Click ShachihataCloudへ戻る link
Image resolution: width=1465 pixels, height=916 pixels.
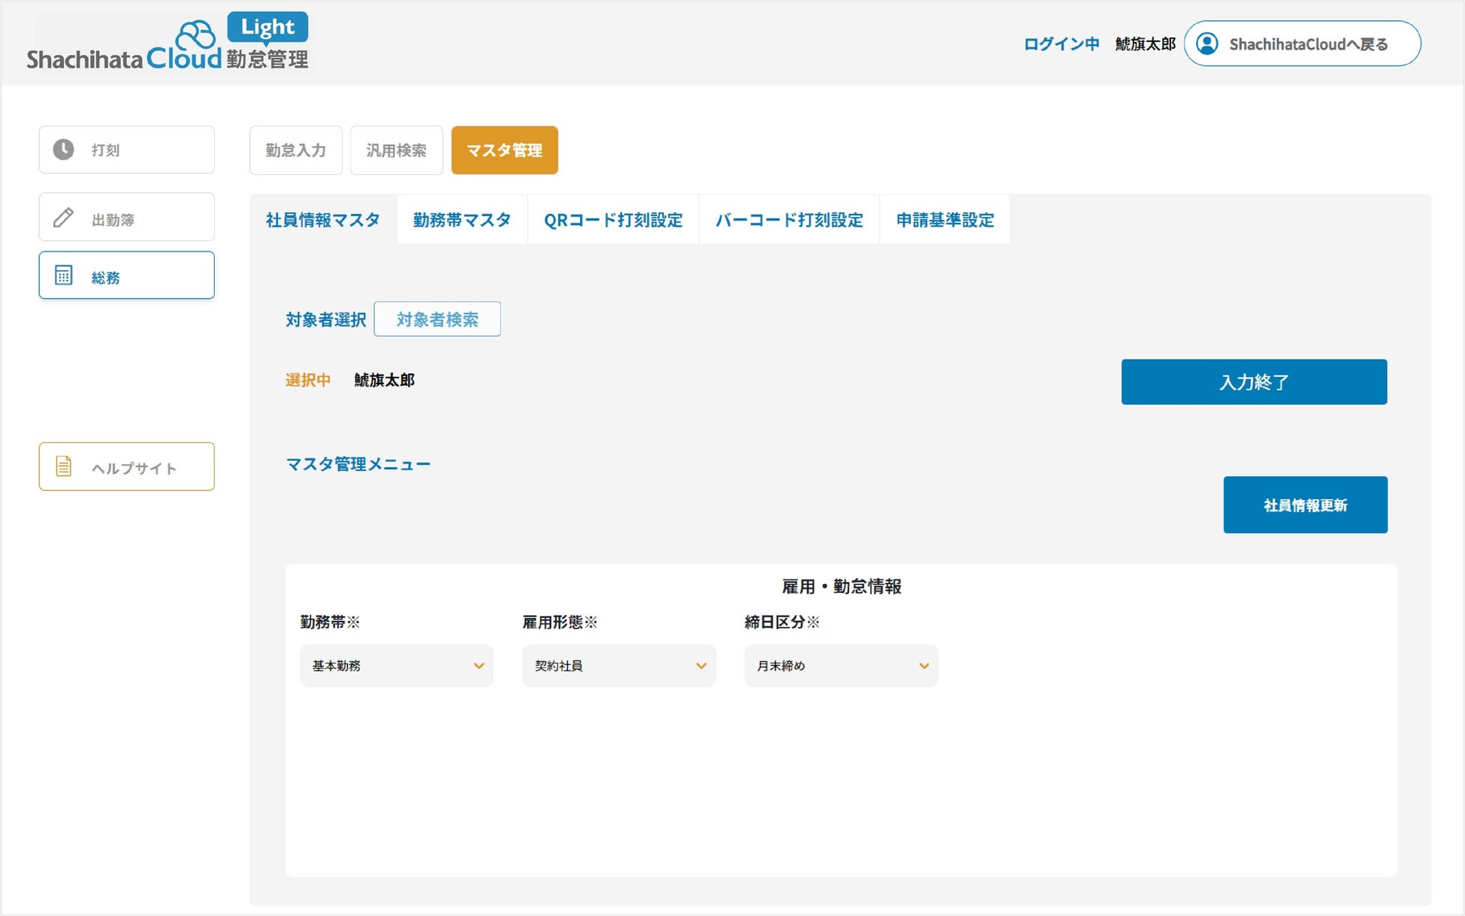pyautogui.click(x=1307, y=44)
